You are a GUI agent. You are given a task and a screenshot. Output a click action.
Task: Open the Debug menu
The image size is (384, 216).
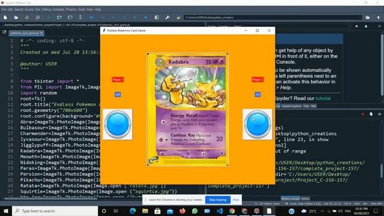46,10
